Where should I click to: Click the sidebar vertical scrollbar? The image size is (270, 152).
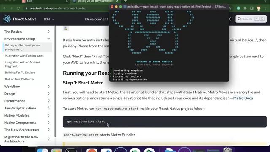(55, 81)
